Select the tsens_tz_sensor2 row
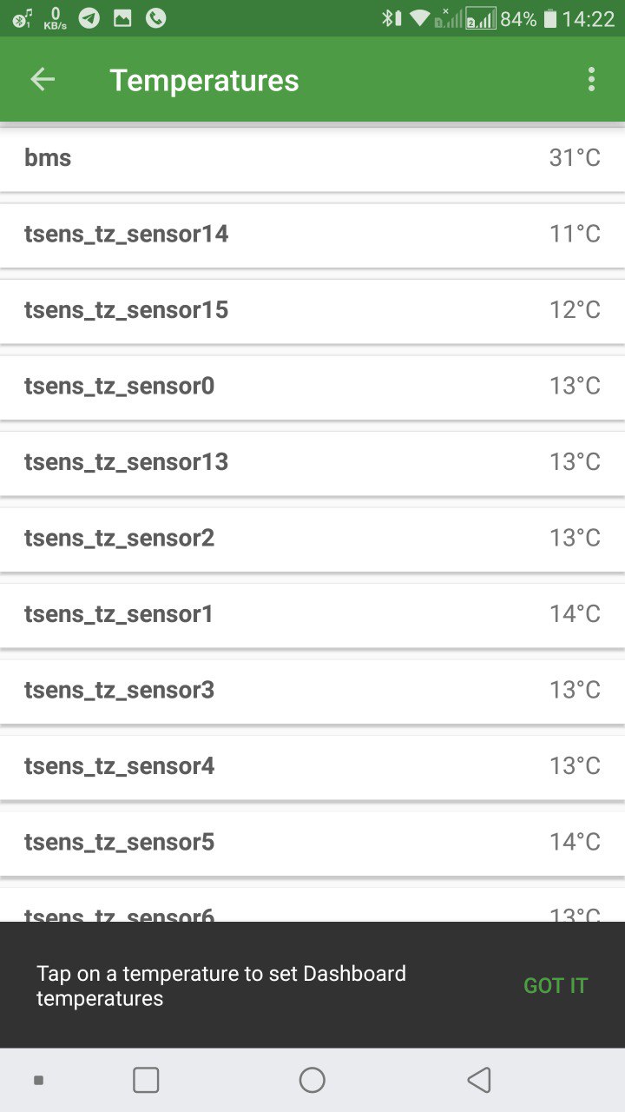This screenshot has height=1112, width=625. (x=312, y=539)
